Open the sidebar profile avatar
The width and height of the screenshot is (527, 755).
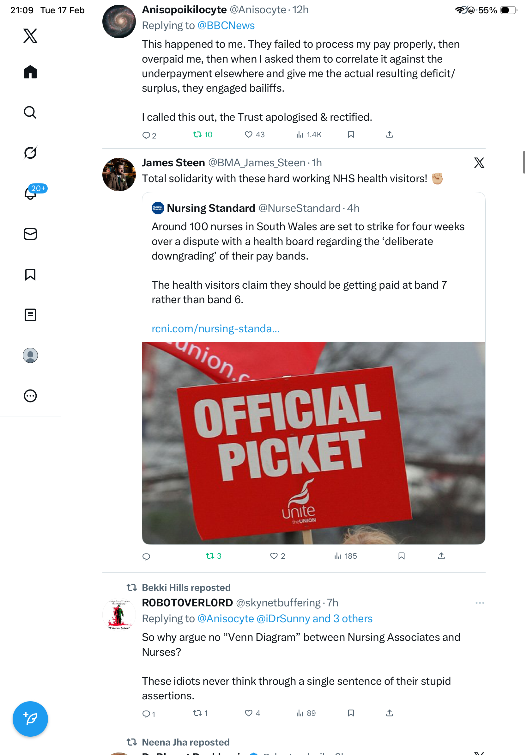click(30, 355)
